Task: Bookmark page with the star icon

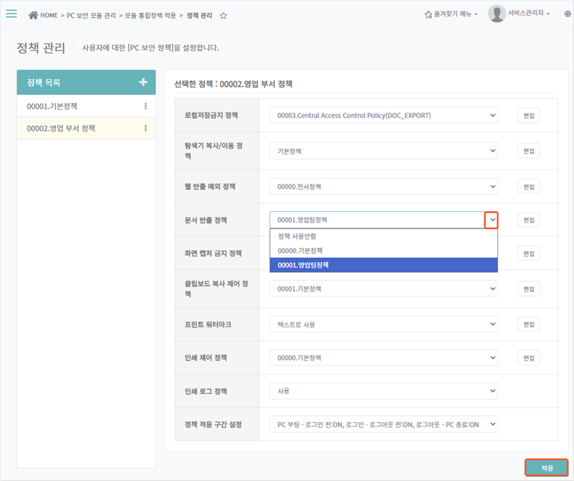Action: click(x=223, y=15)
